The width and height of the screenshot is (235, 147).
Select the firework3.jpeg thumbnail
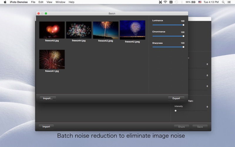106,30
